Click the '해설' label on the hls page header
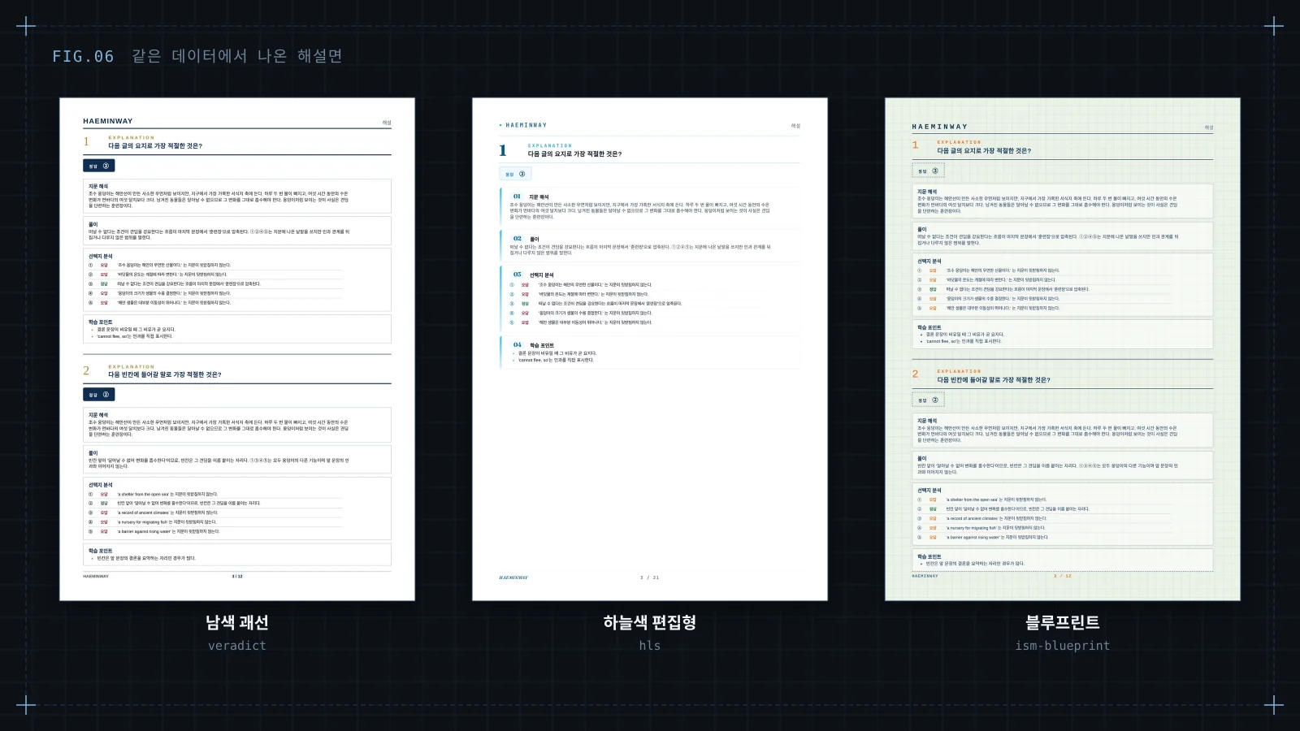The image size is (1300, 731). [x=795, y=126]
